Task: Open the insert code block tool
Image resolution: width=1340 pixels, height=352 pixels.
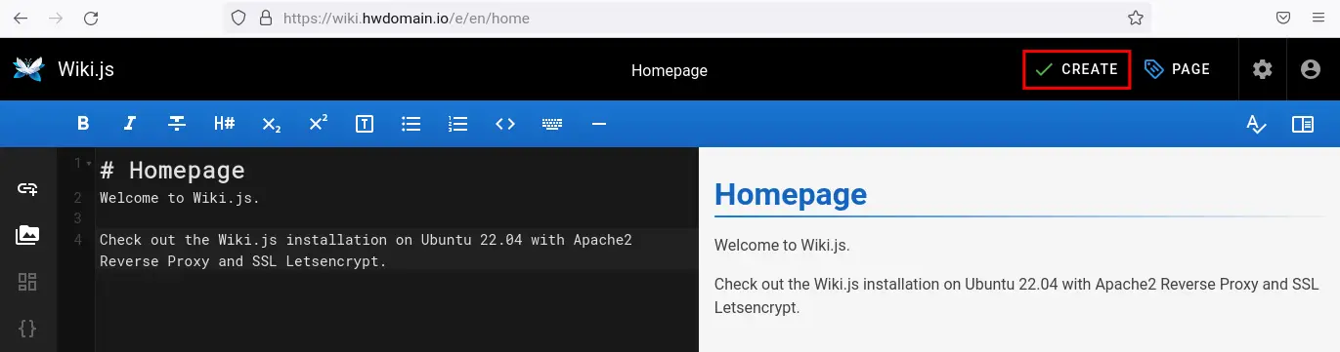Action: (x=27, y=329)
